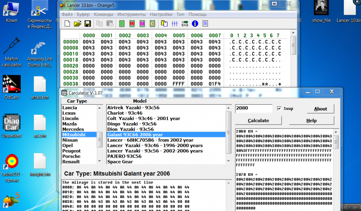Click the Help button in Carculator
This screenshot has width=361, height=211.
tap(311, 121)
